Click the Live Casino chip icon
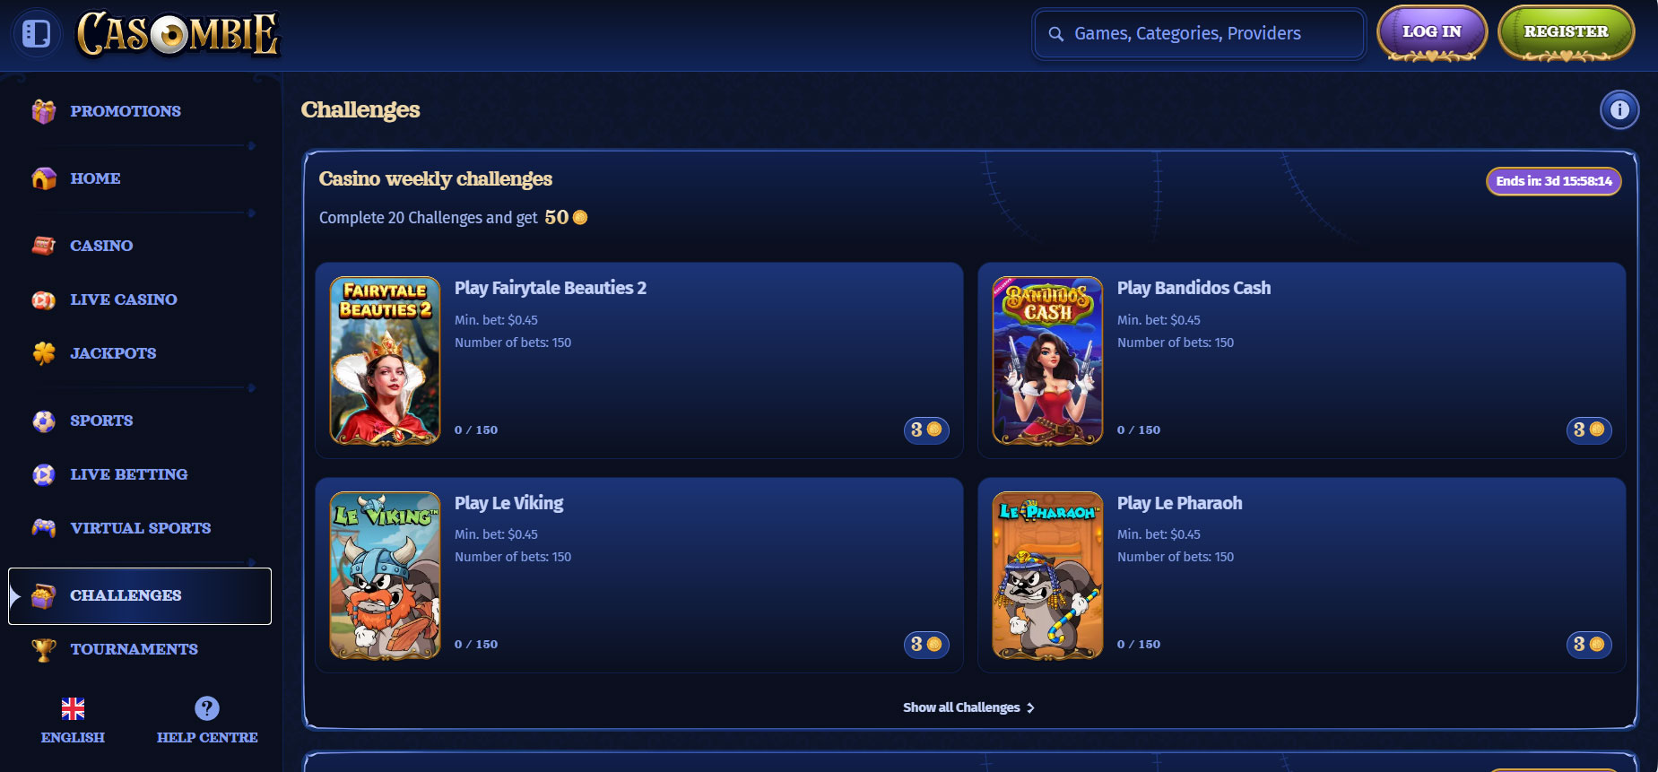The height and width of the screenshot is (772, 1658). [x=44, y=299]
